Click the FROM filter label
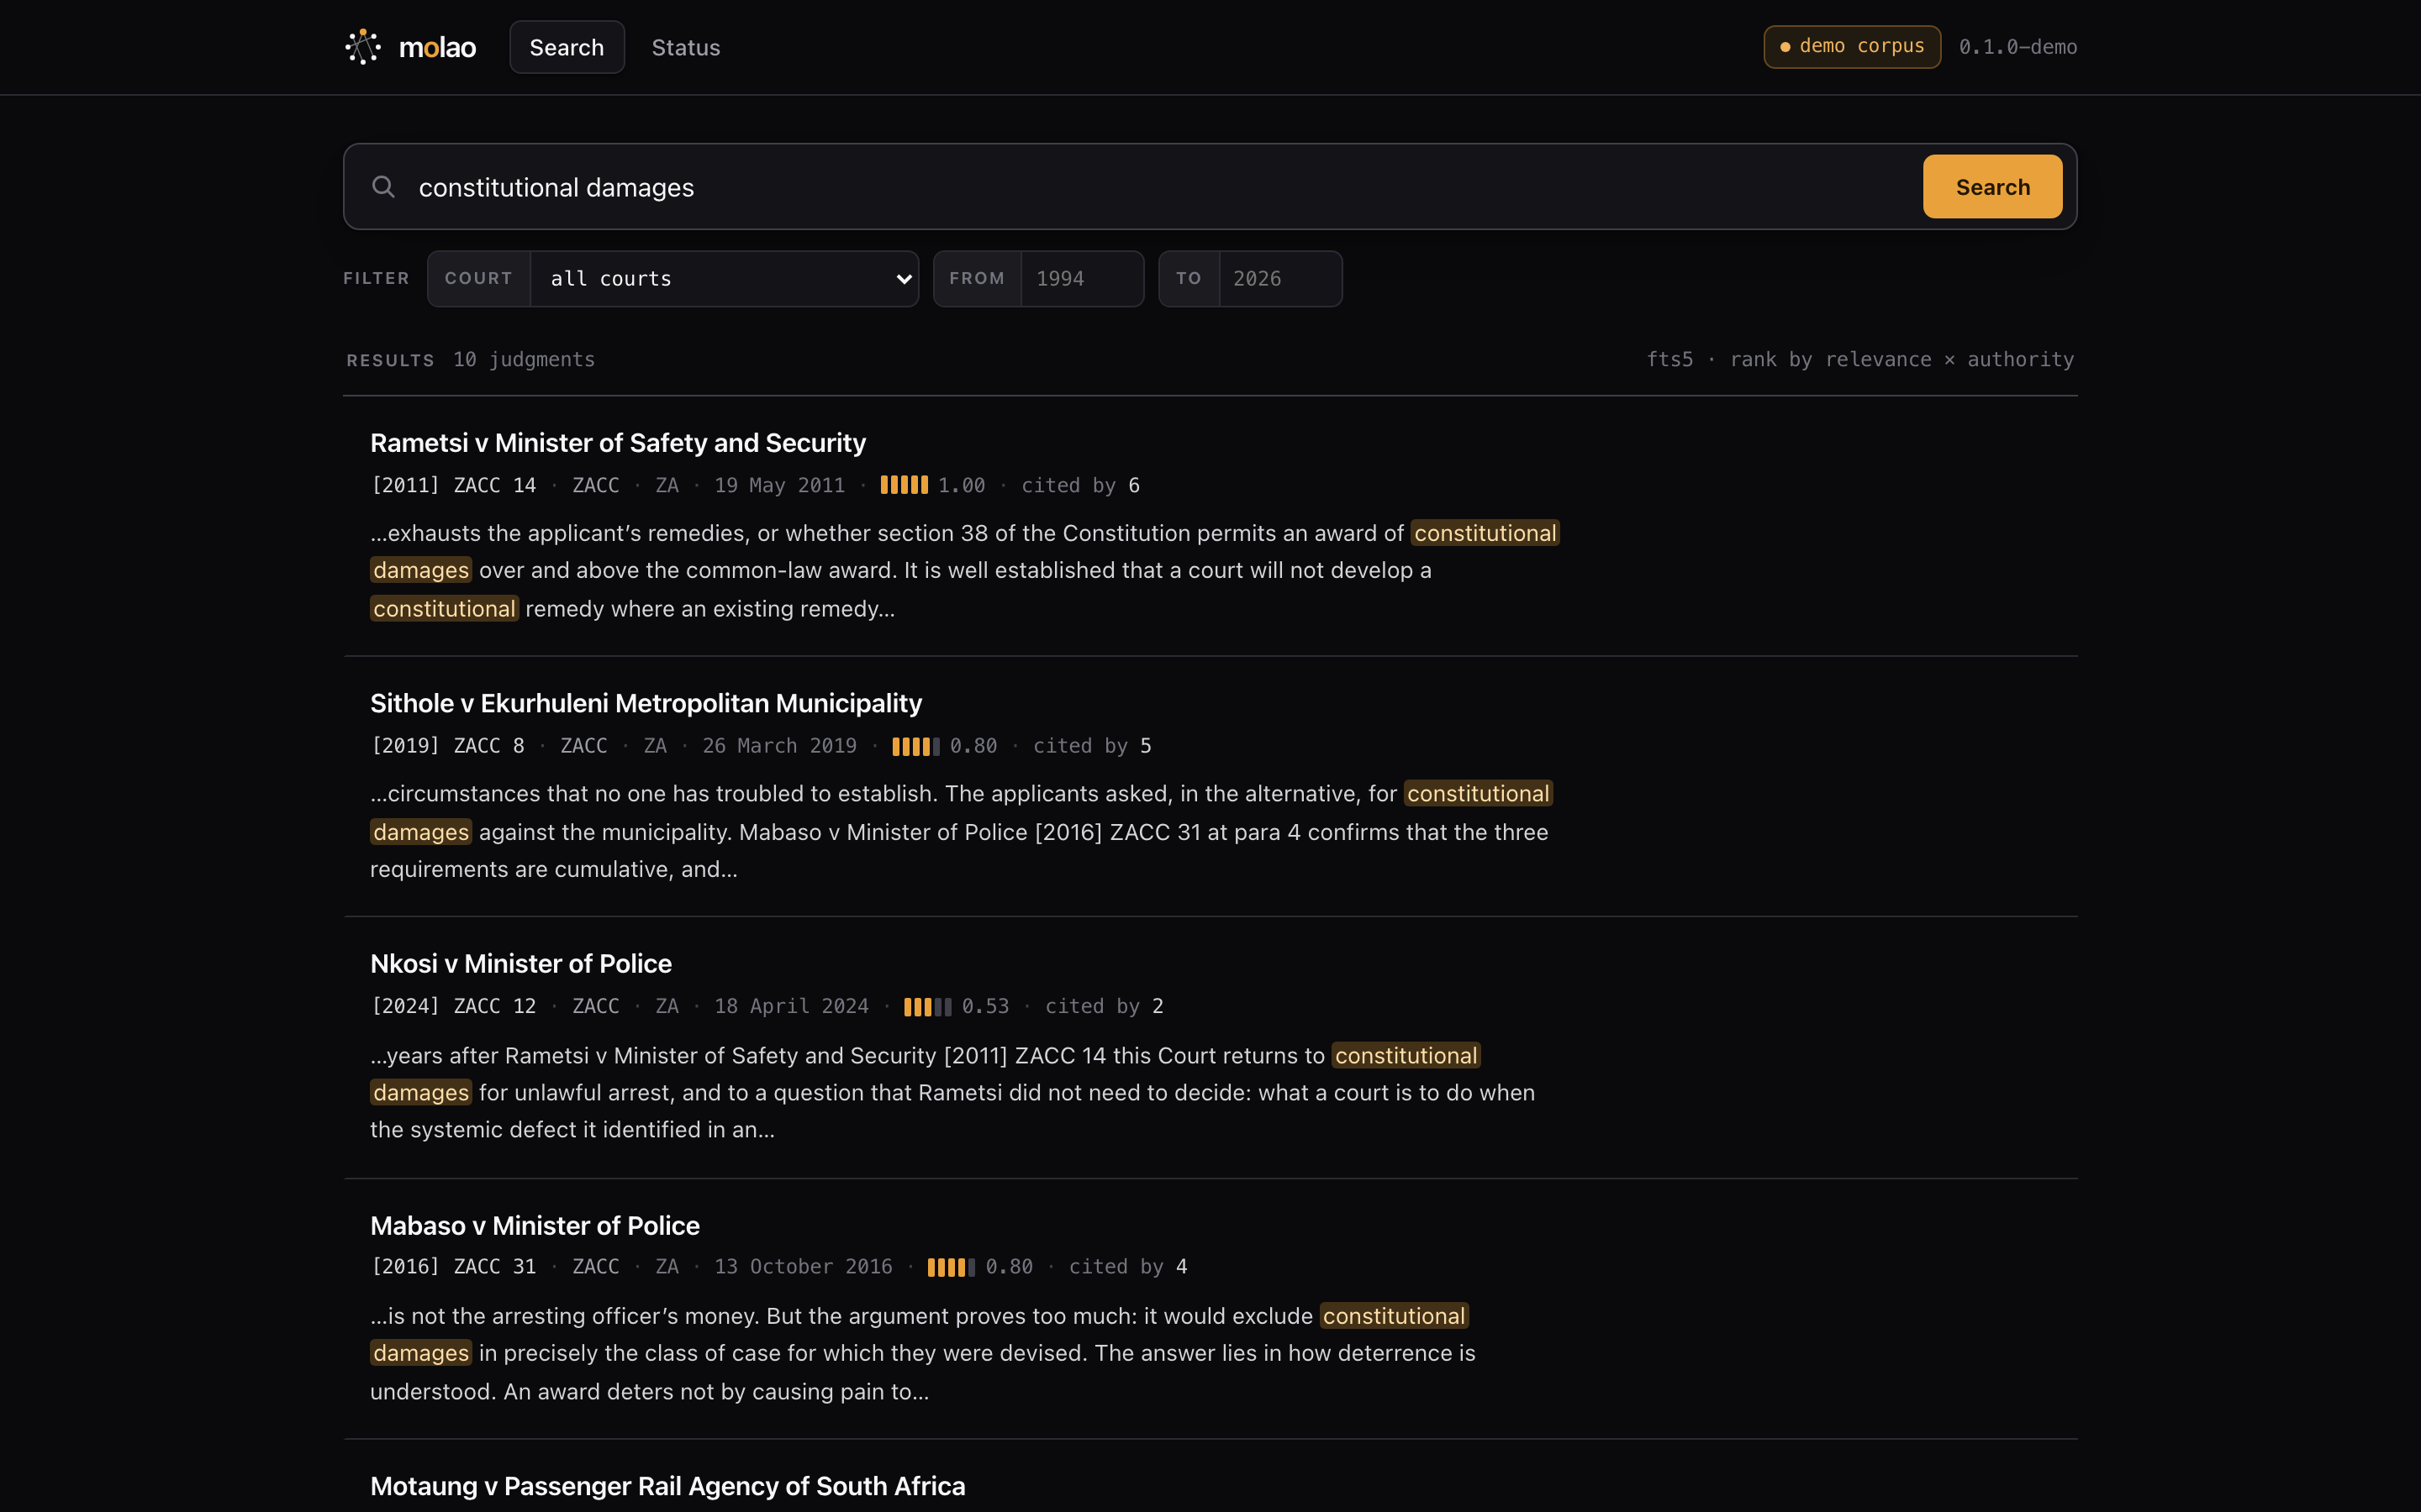The height and width of the screenshot is (1512, 2421). pos(977,279)
